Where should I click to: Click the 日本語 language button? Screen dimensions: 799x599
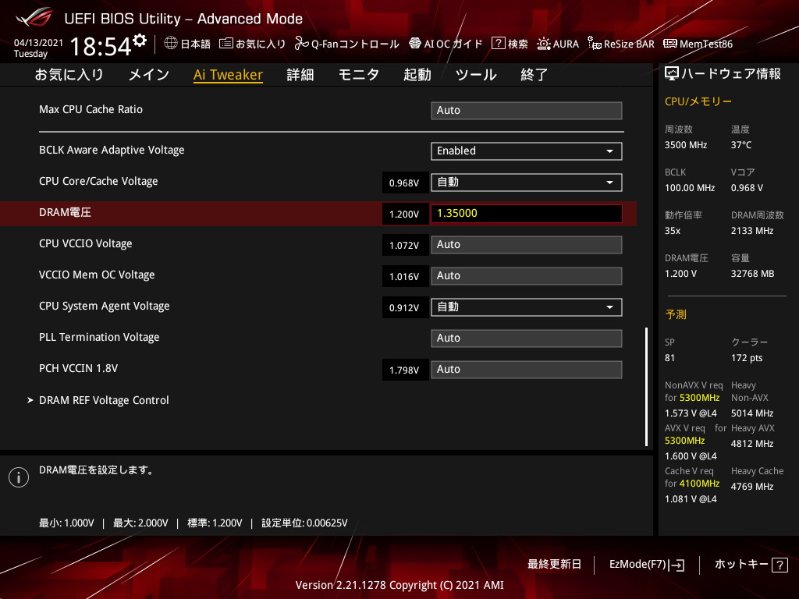click(195, 44)
